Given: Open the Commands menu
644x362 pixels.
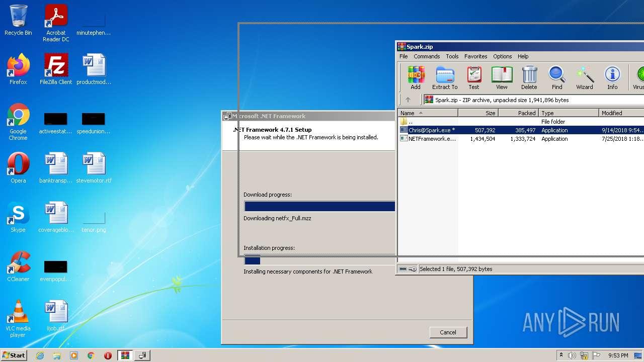Looking at the screenshot, I should click(x=427, y=56).
